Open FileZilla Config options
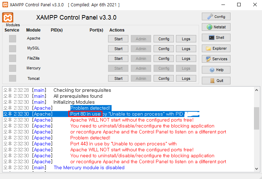This screenshot has height=179, width=262. (164, 58)
